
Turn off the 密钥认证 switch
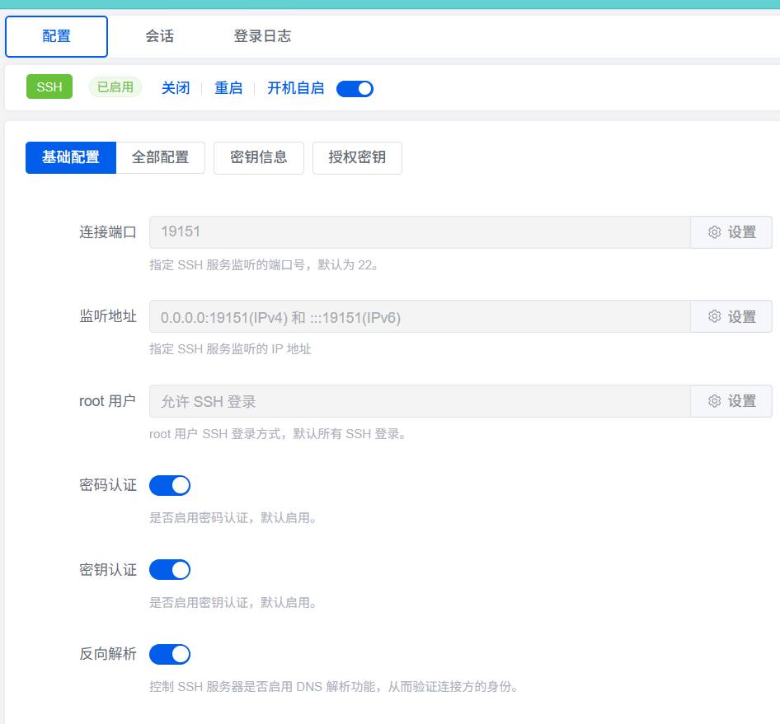pos(170,569)
